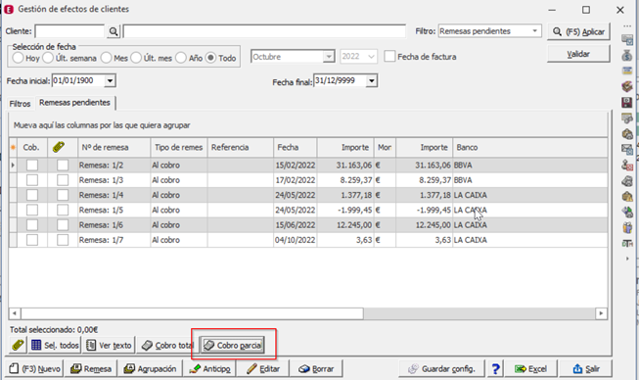Click the Validar button
The image size is (639, 380).
click(x=578, y=54)
